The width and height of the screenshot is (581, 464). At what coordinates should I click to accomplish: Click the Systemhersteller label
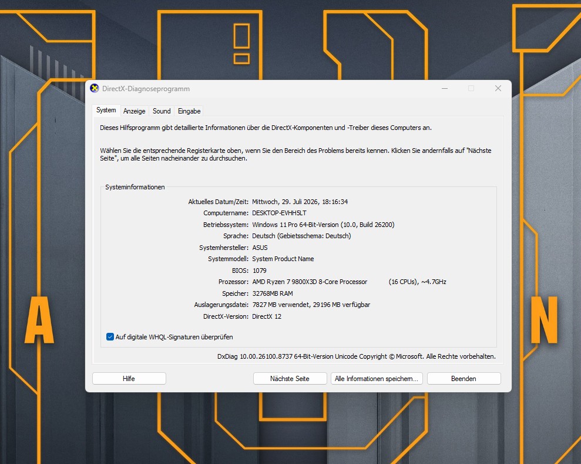[x=224, y=248]
